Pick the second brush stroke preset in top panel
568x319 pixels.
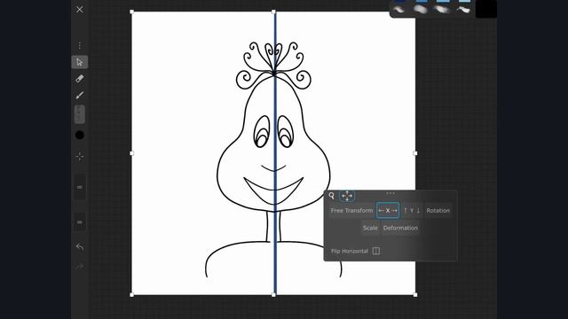pos(421,10)
